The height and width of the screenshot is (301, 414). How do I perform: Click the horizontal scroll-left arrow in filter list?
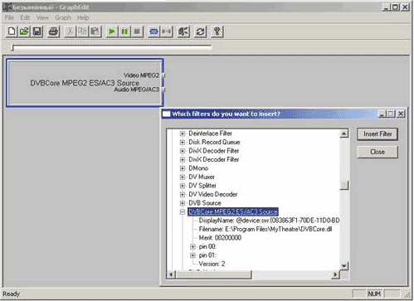[x=171, y=274]
